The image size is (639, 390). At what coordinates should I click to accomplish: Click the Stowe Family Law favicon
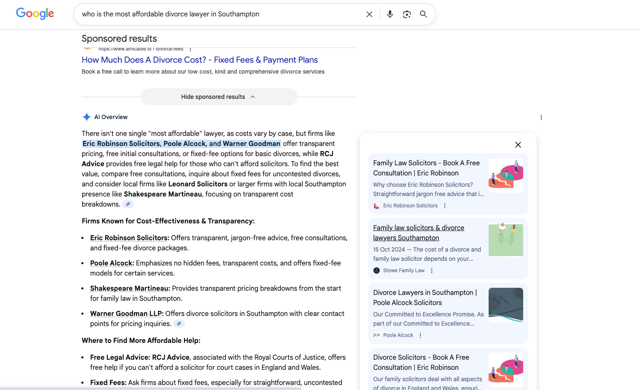click(x=376, y=271)
